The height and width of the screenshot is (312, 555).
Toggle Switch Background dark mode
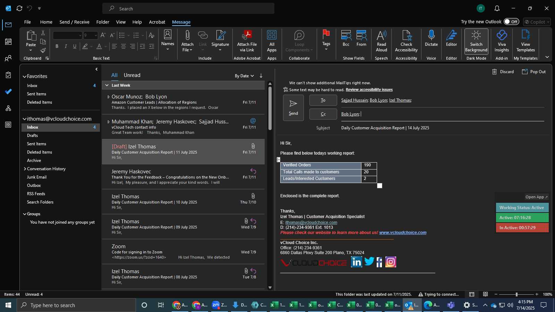(x=476, y=41)
